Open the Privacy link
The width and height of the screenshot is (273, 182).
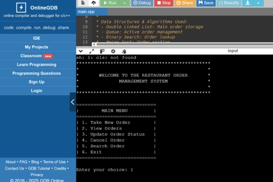37,175
